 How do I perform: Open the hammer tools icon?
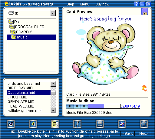(x=77, y=124)
